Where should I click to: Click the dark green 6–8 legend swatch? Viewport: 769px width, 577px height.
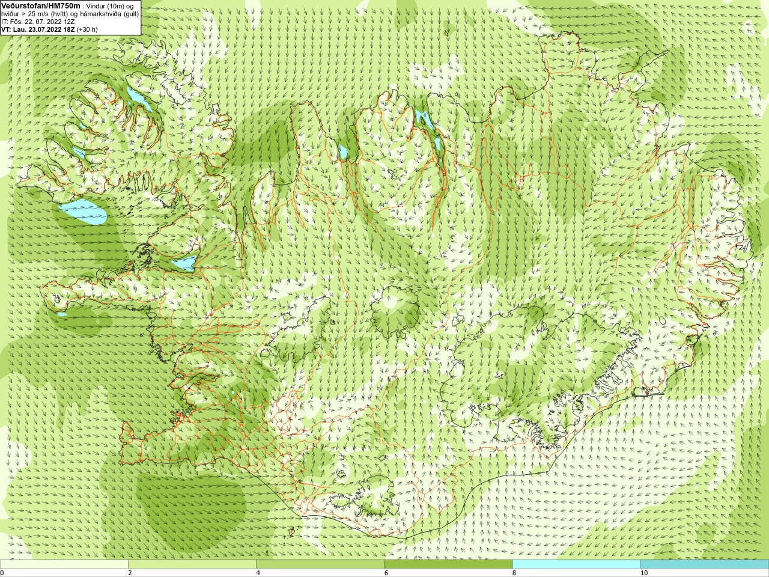point(448,564)
